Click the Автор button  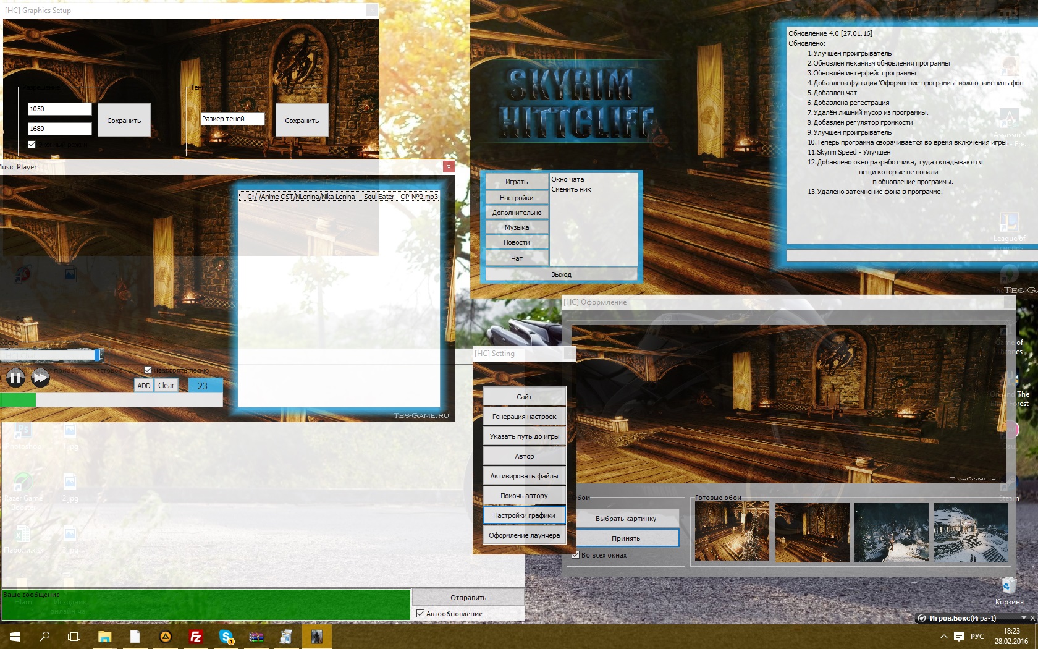(524, 456)
